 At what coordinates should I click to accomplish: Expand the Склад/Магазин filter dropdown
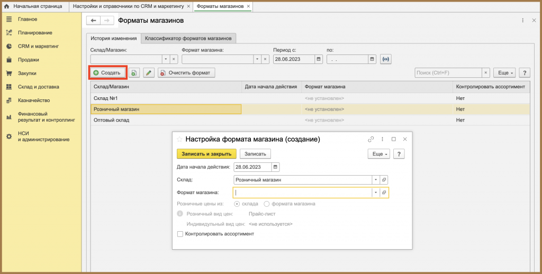(x=166, y=59)
